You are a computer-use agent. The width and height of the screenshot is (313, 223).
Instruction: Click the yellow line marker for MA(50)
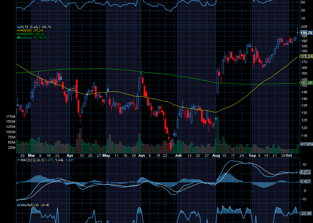coord(18,31)
